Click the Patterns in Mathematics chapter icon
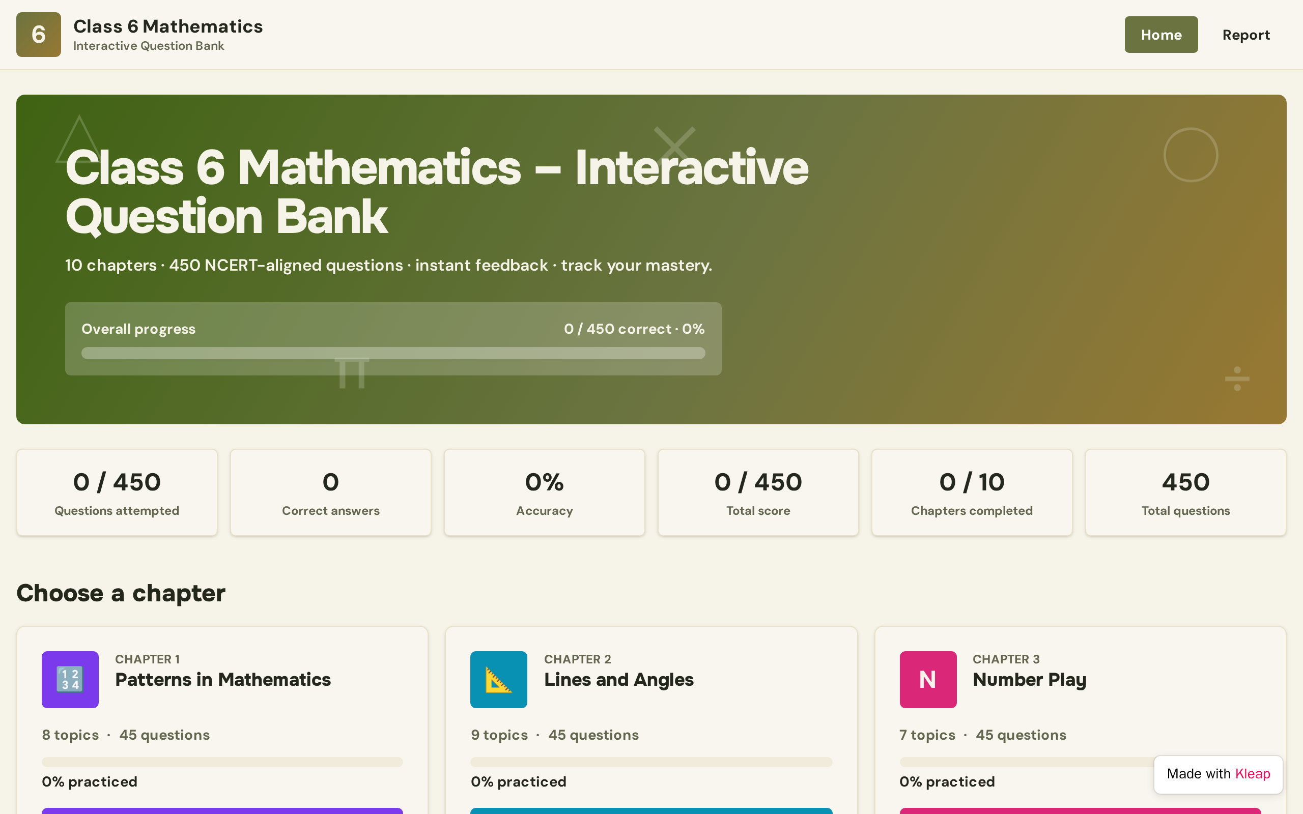Screen dimensions: 1303x814 point(70,679)
